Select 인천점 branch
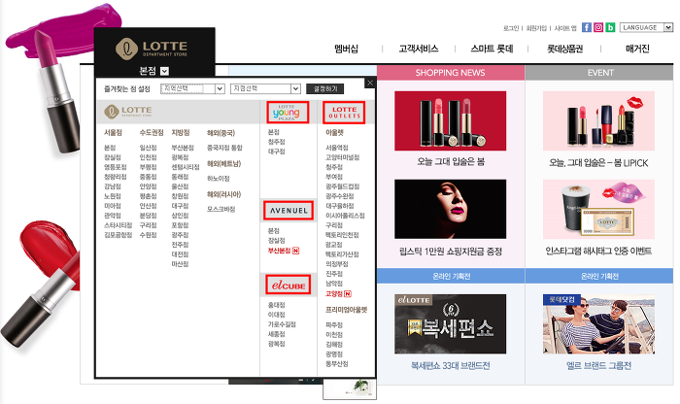Viewport: 680px width, 404px height. pyautogui.click(x=148, y=157)
